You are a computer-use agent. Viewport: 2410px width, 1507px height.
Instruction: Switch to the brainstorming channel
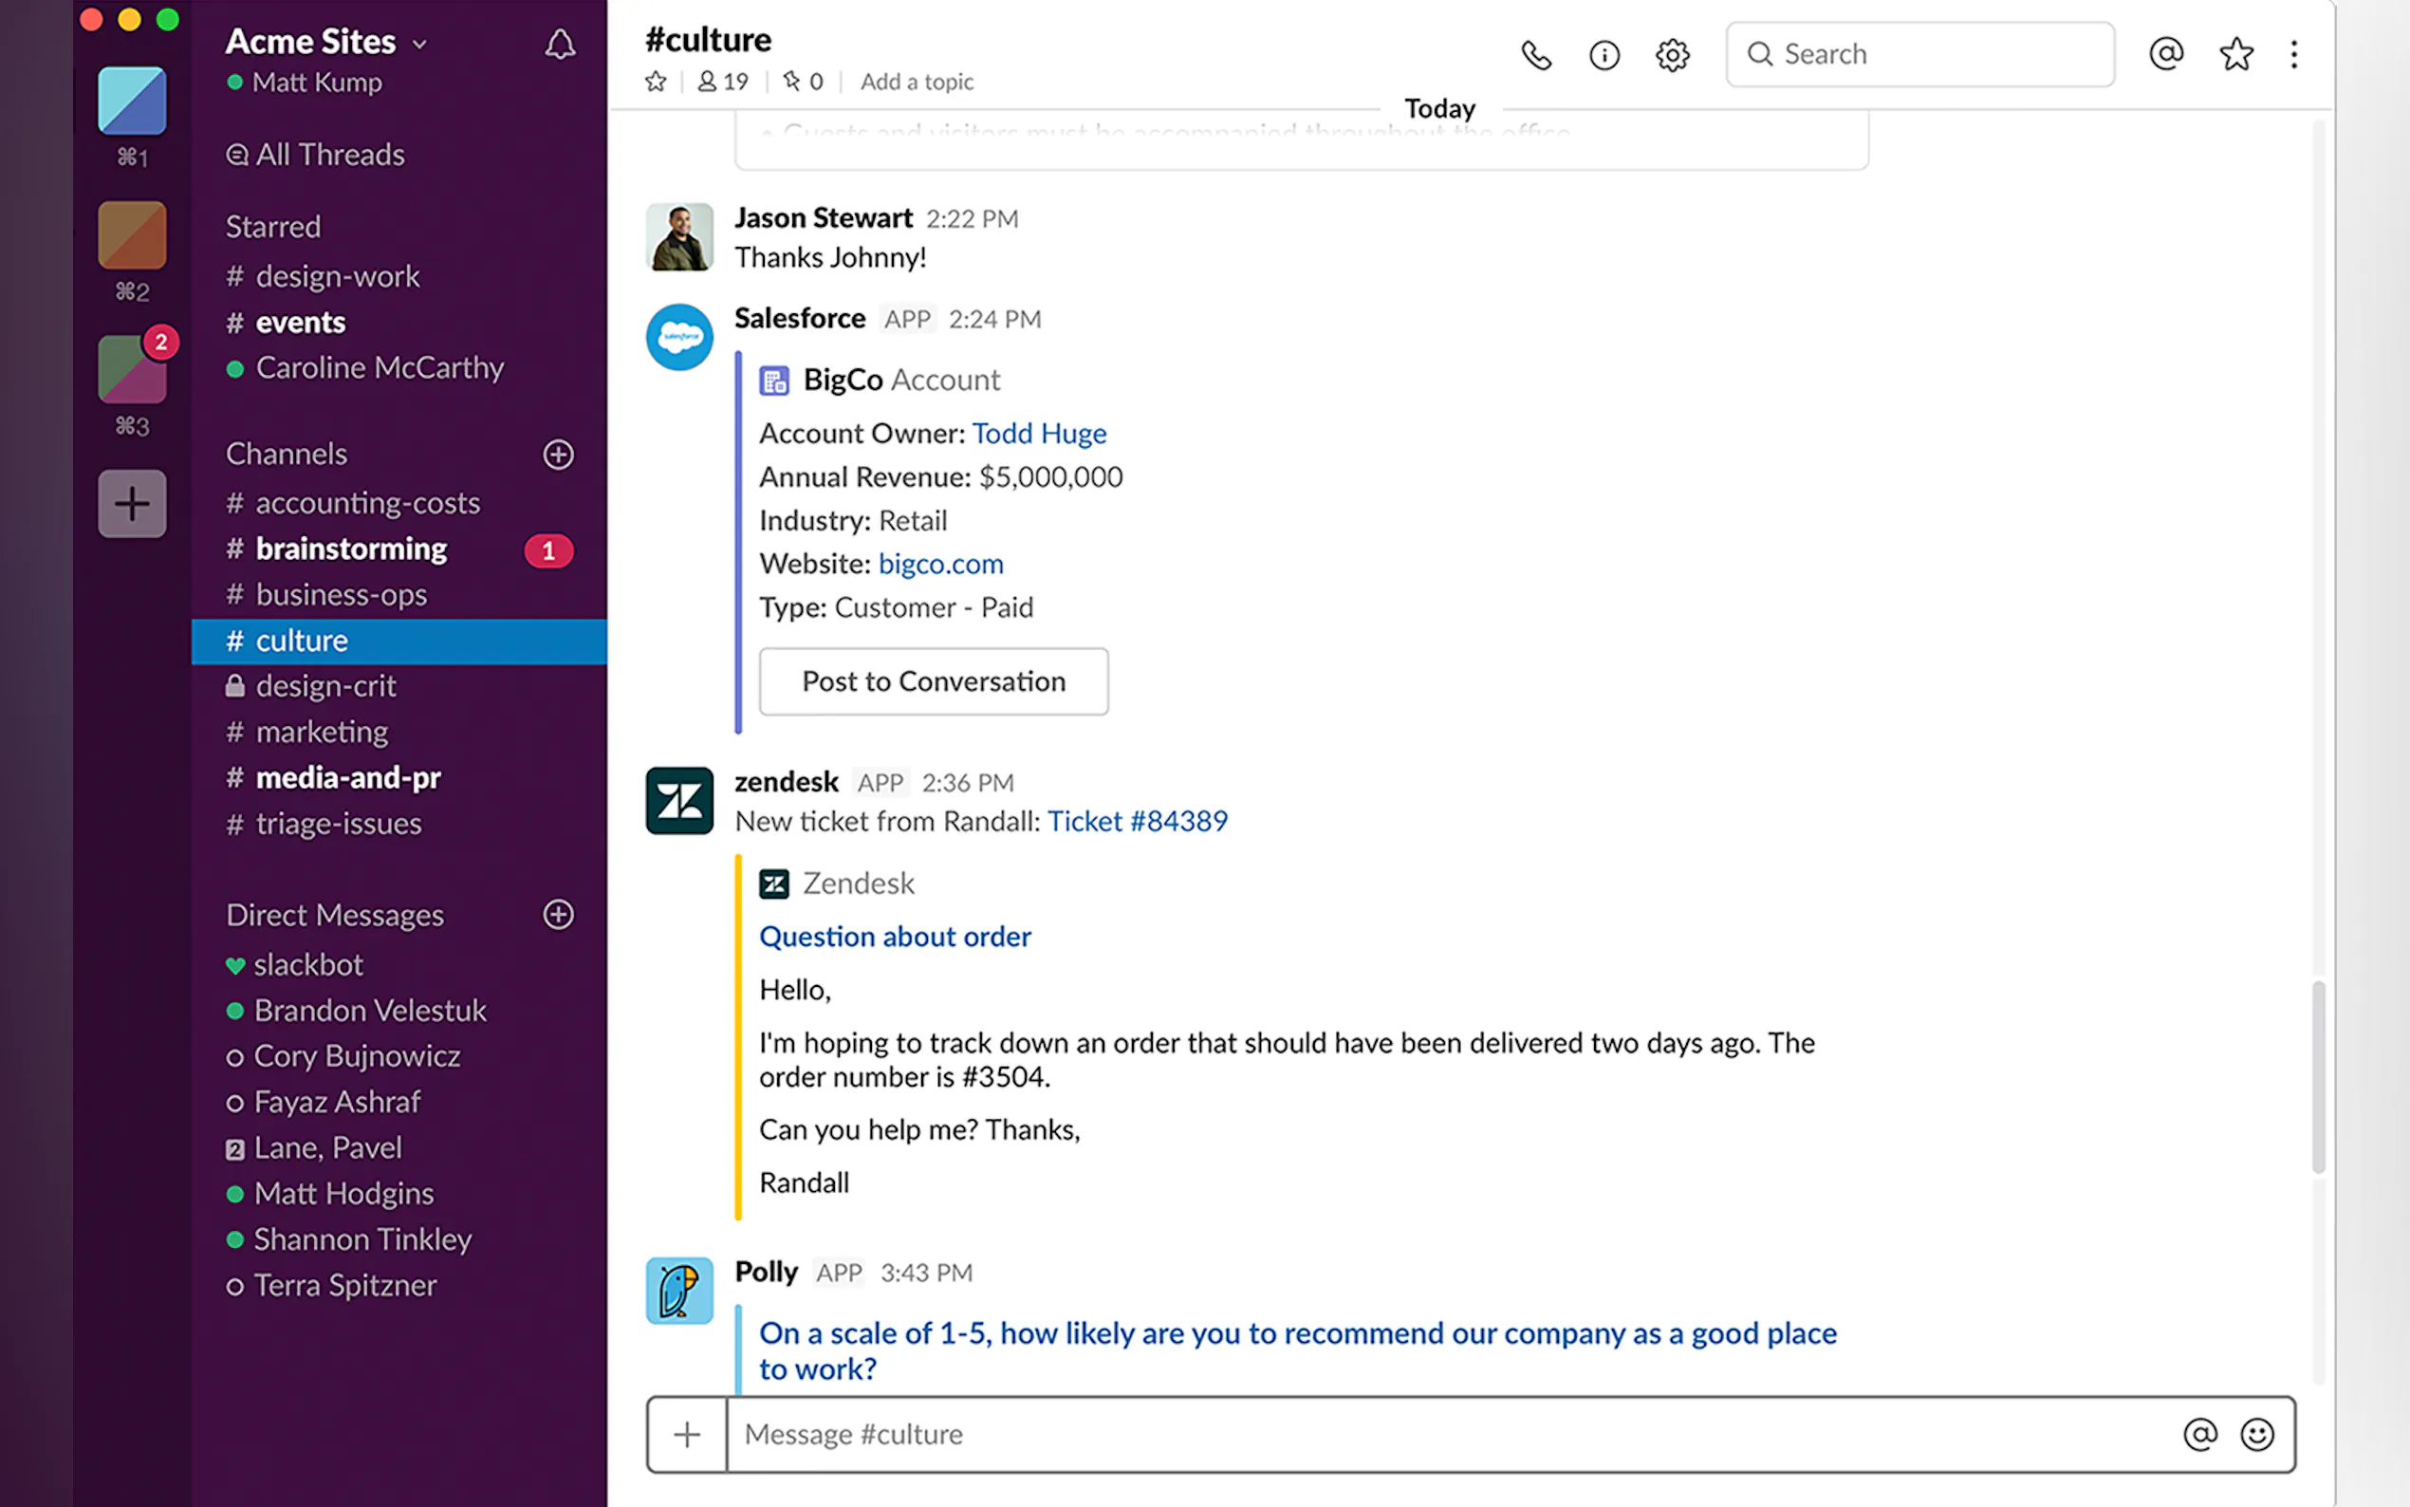351,549
